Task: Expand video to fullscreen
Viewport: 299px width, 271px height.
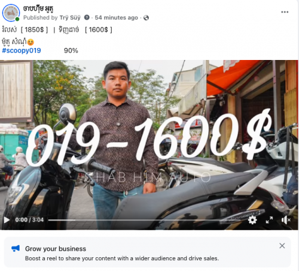Action: (269, 220)
